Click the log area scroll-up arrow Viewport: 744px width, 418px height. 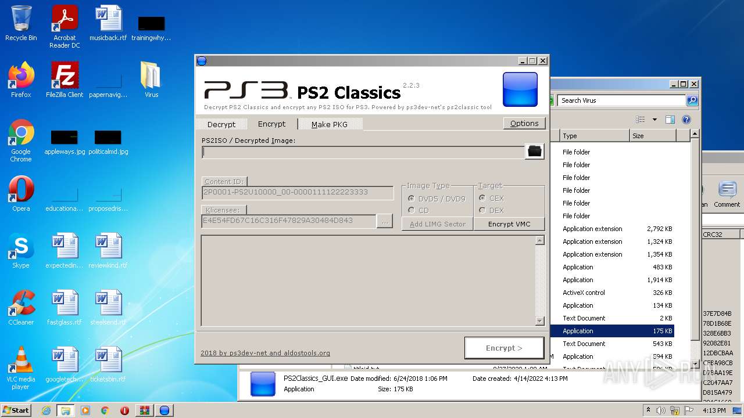tap(539, 240)
